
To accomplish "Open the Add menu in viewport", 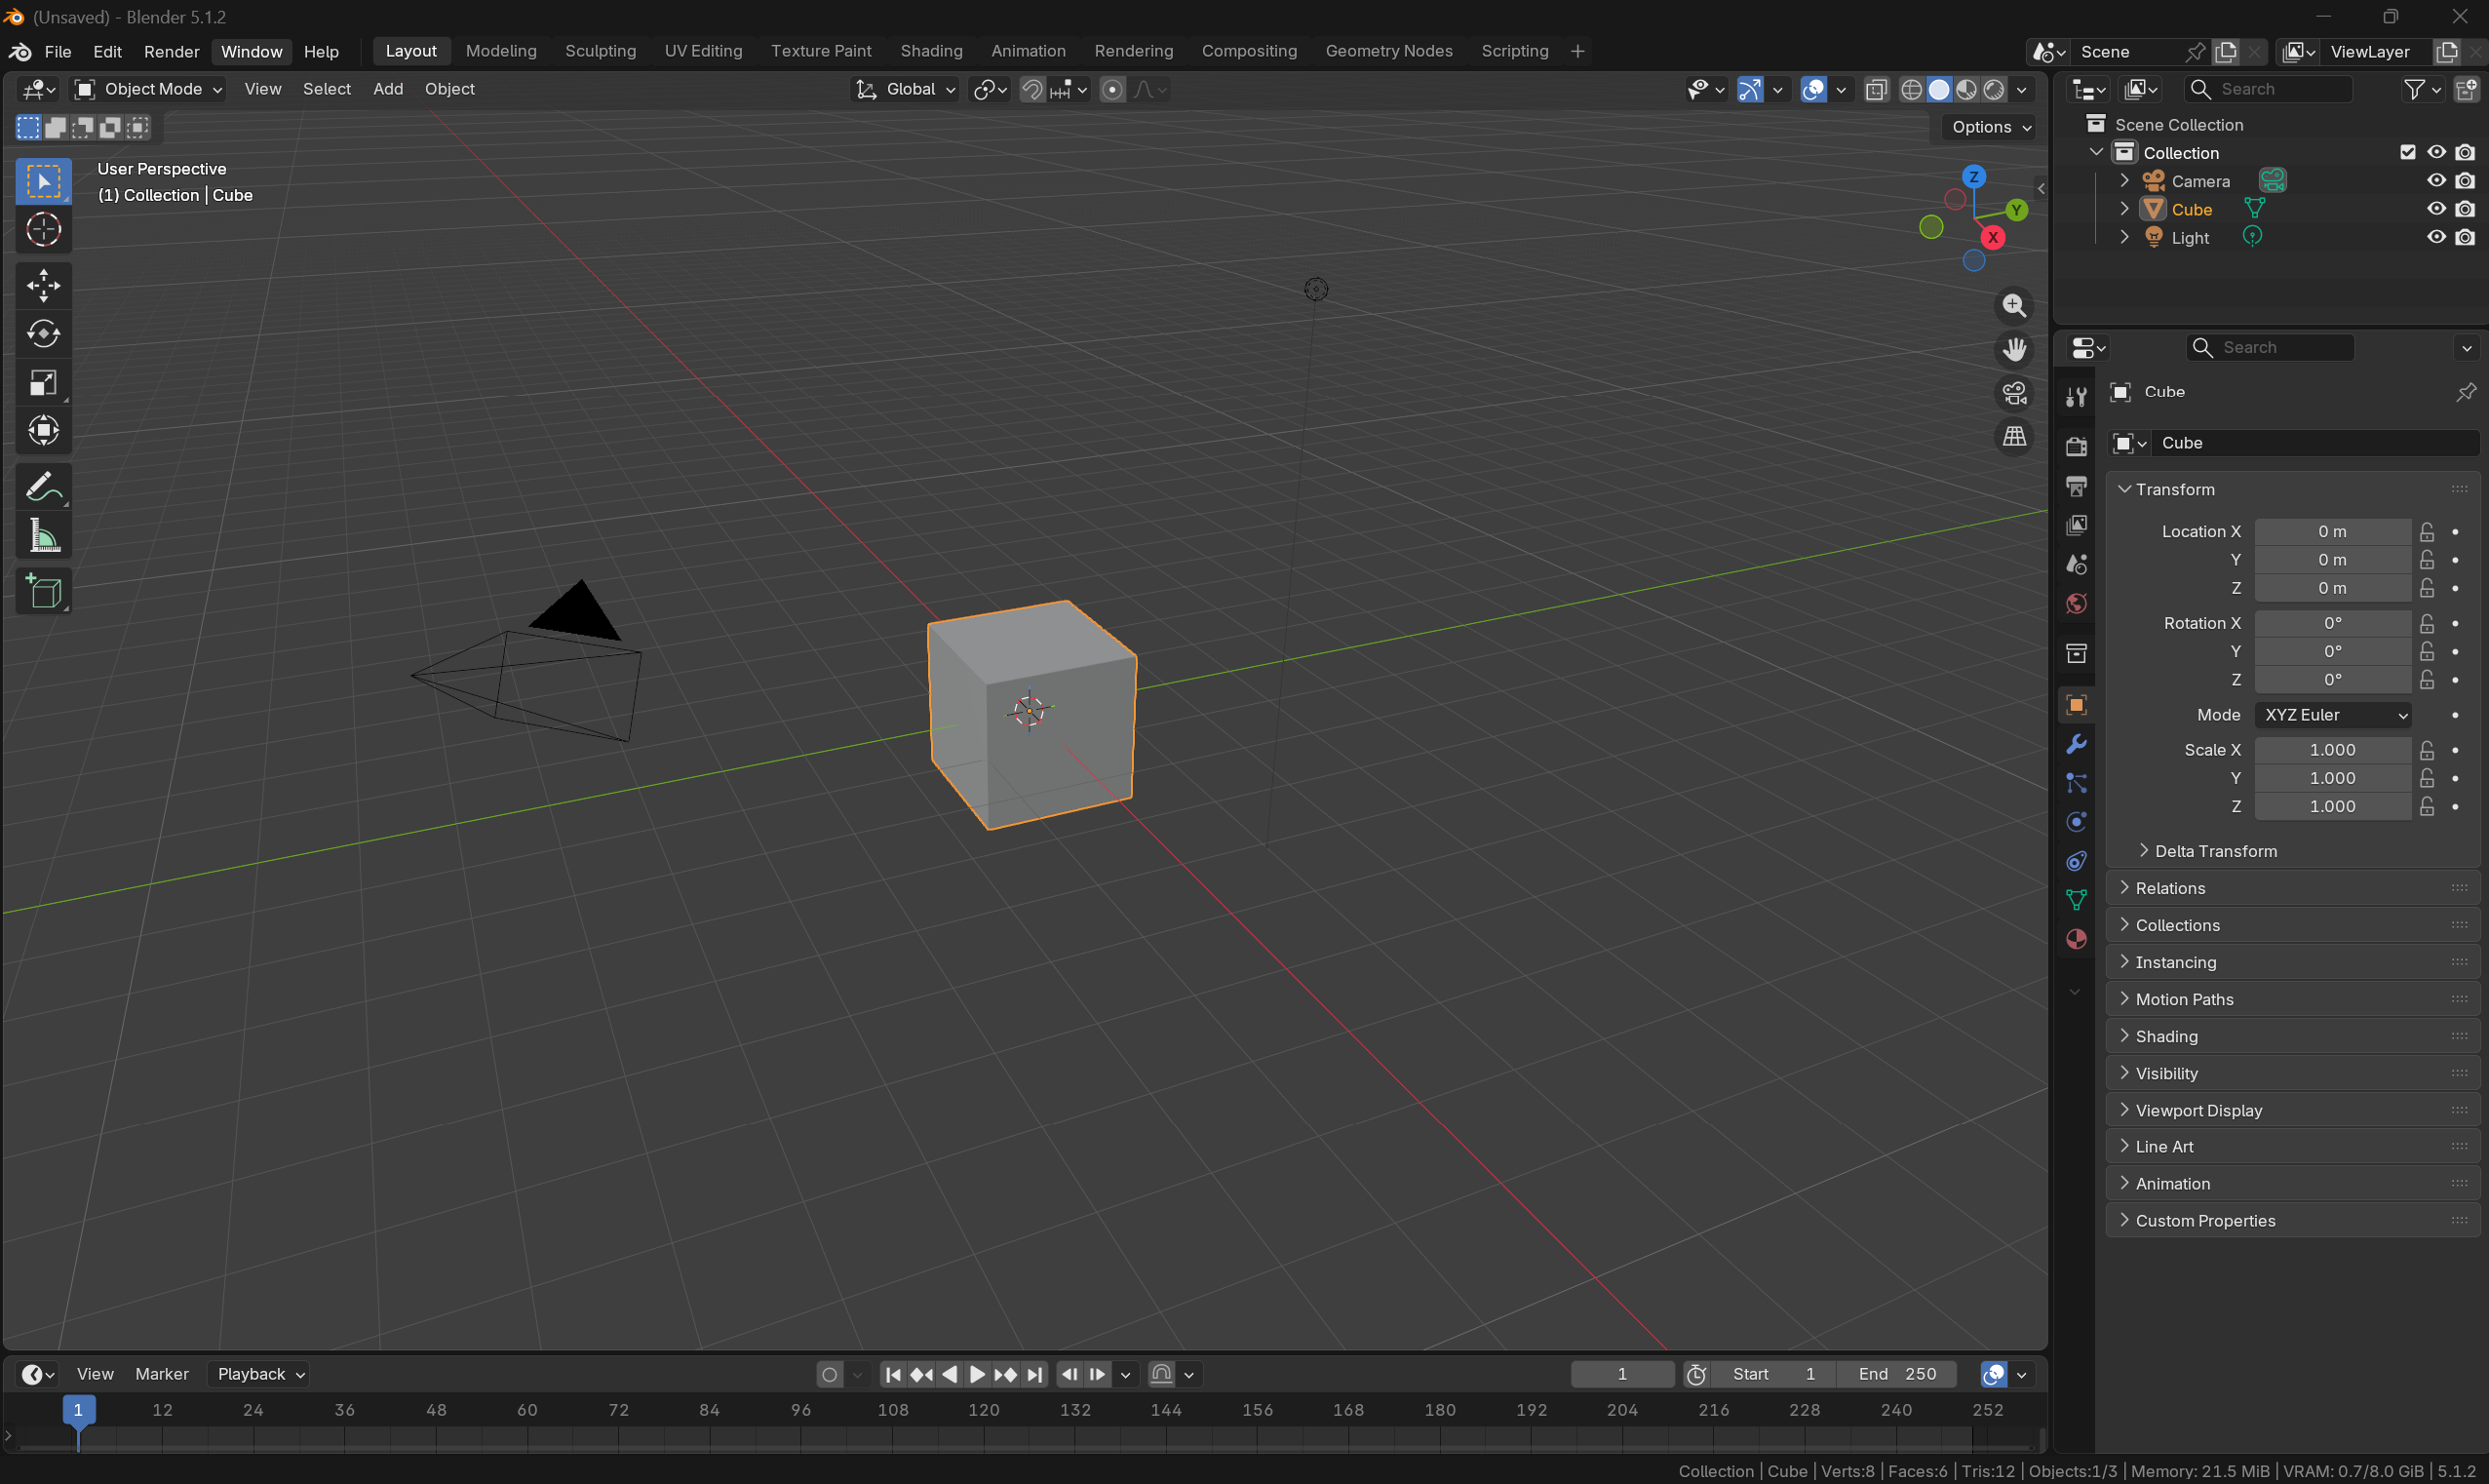I will tap(388, 89).
